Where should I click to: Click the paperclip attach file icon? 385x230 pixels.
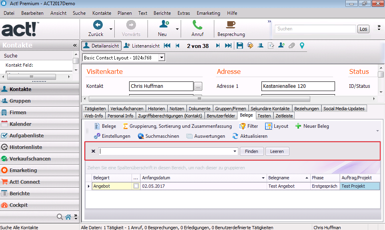(291, 46)
